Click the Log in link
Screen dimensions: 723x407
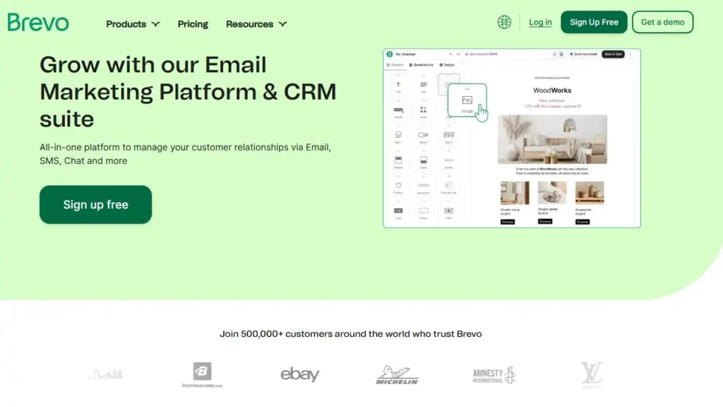540,23
